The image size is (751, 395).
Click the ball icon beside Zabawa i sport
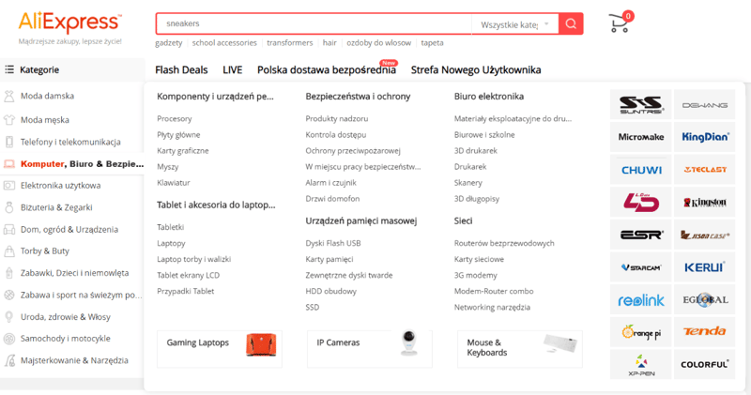pyautogui.click(x=9, y=295)
